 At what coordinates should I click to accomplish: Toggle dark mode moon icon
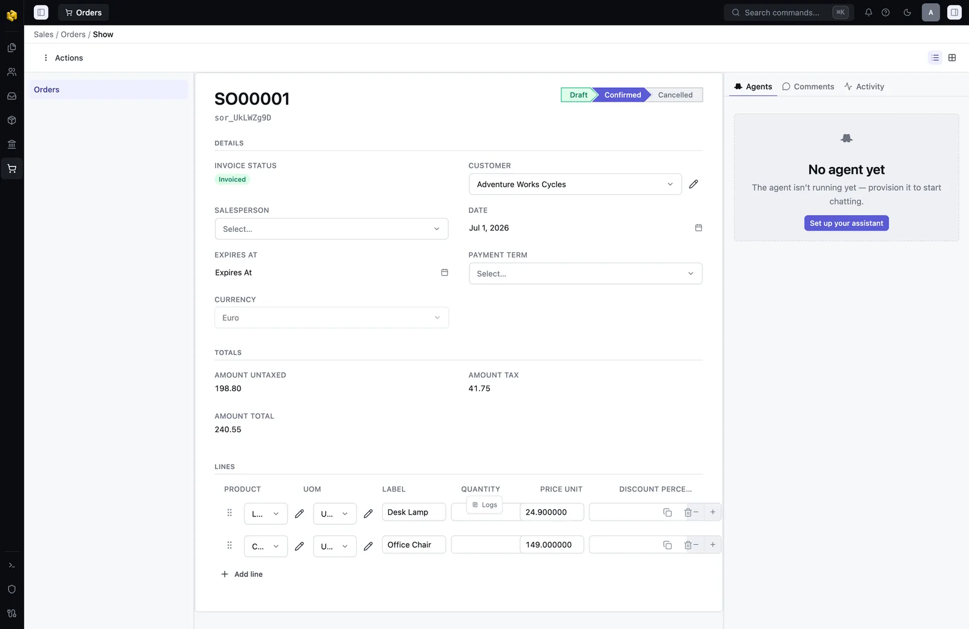[907, 12]
